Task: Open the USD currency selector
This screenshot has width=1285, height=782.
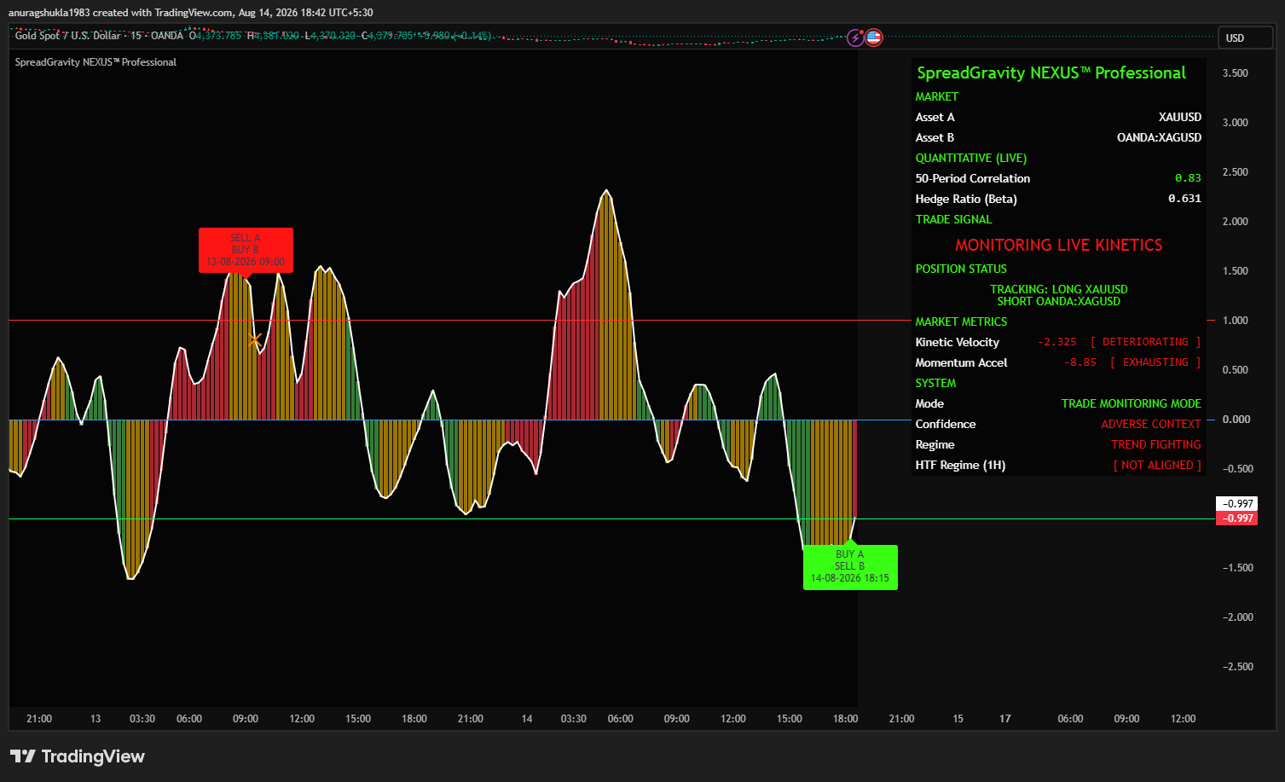Action: pos(1246,38)
